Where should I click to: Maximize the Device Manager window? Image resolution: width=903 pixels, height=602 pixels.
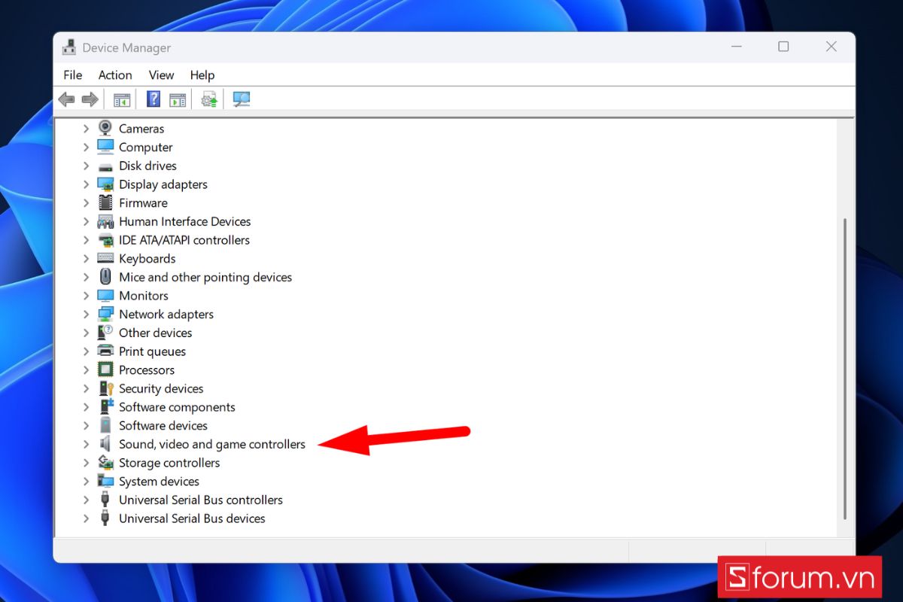(x=783, y=47)
